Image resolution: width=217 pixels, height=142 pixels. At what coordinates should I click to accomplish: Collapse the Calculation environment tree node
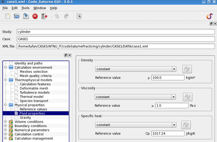point(5,67)
